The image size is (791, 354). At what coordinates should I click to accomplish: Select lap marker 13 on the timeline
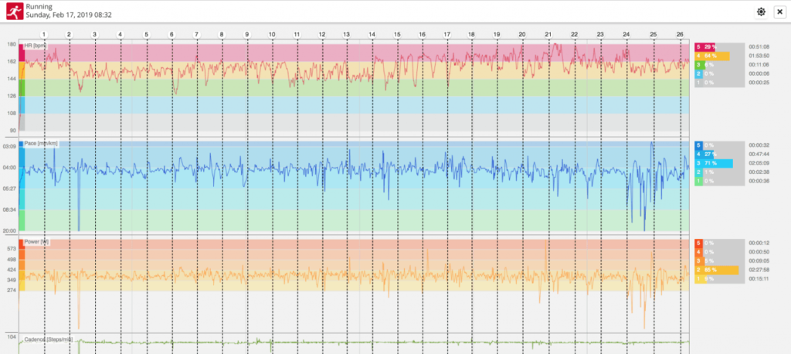coord(347,35)
